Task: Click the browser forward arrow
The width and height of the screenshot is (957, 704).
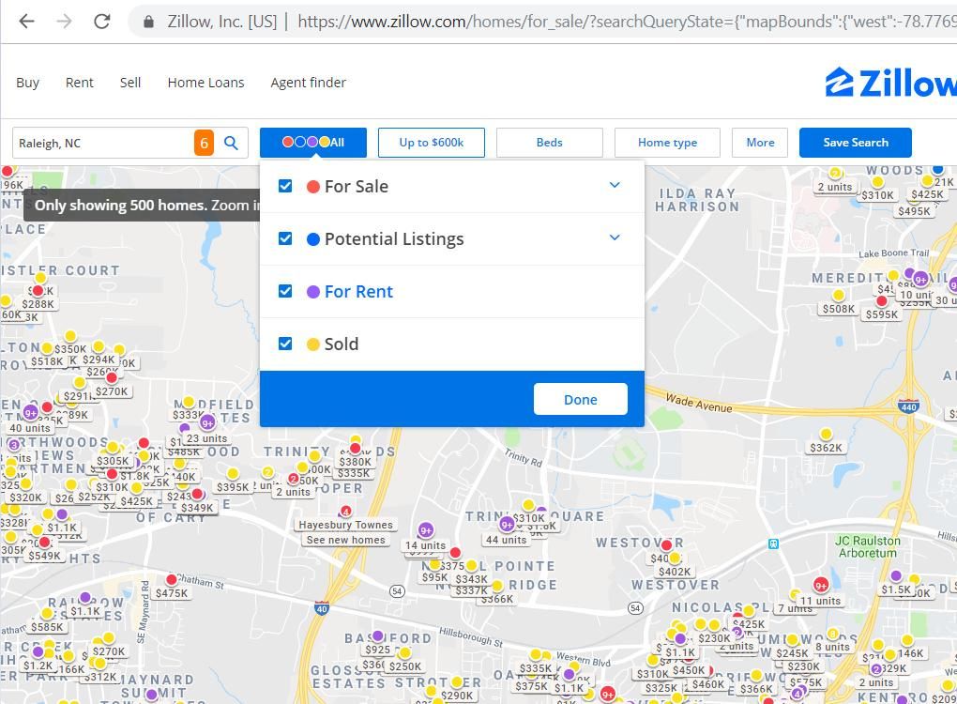Action: [64, 22]
